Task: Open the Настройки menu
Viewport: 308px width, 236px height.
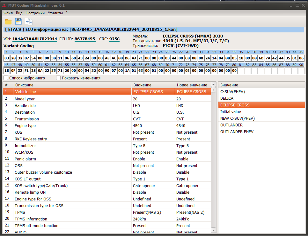Action: [x=35, y=13]
